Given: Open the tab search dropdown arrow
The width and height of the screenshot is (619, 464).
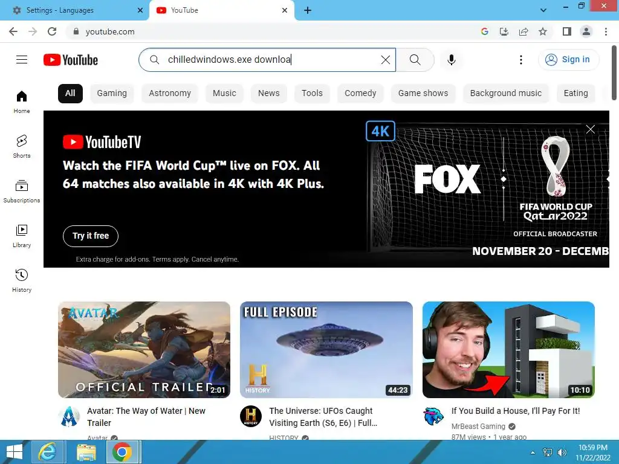Looking at the screenshot, I should tap(543, 10).
